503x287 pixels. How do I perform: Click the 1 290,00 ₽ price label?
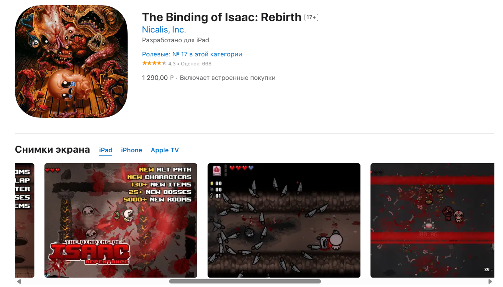(x=158, y=78)
